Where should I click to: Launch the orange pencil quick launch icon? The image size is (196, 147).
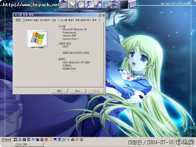[x=77, y=140]
